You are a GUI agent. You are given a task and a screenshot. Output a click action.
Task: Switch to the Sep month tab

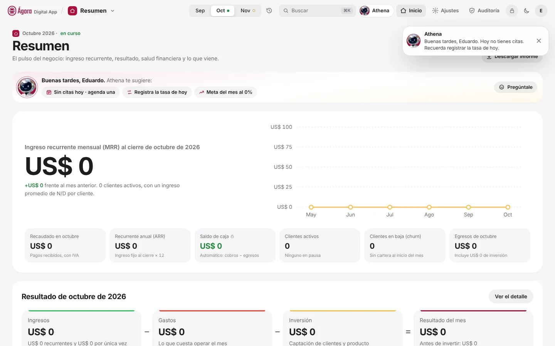point(200,11)
